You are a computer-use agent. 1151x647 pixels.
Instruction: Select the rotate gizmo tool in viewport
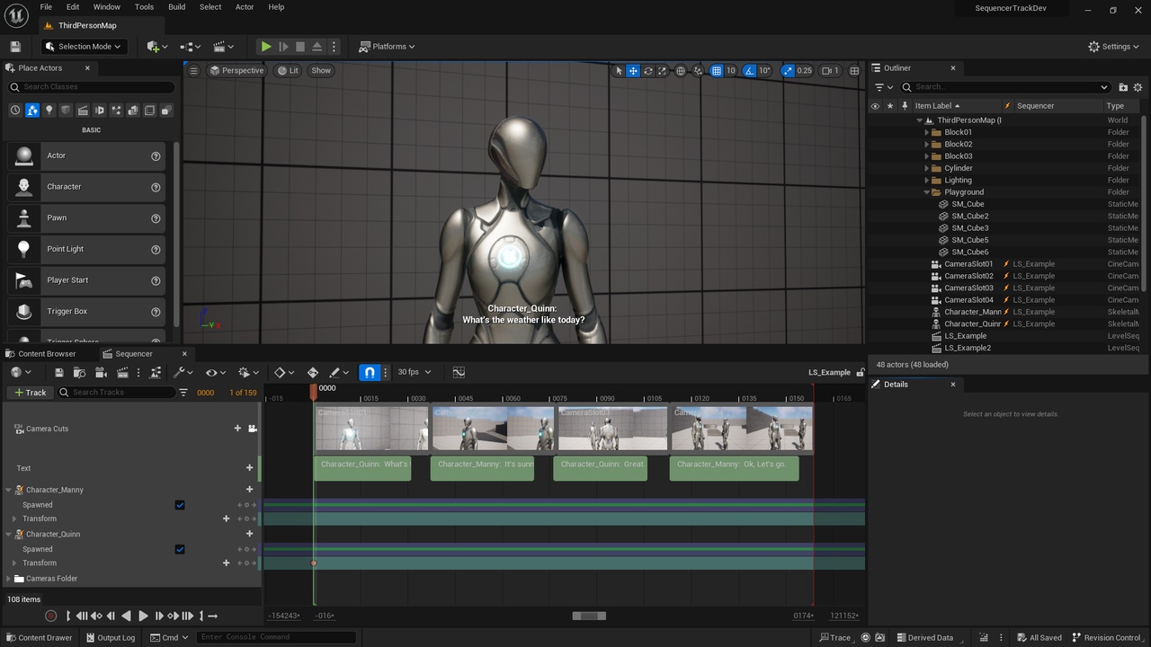click(x=647, y=71)
